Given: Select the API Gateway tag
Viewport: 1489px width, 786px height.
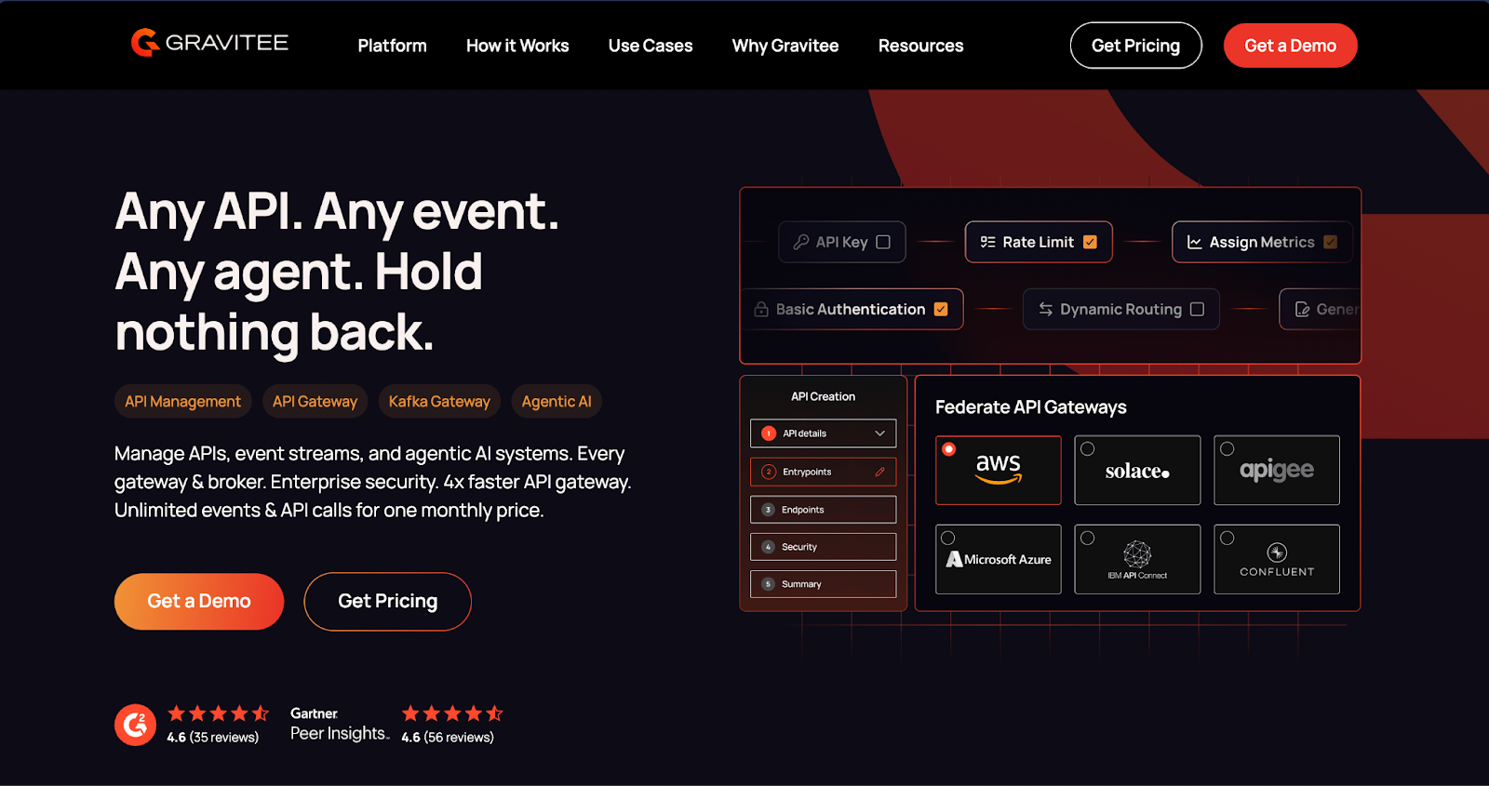Looking at the screenshot, I should point(315,401).
